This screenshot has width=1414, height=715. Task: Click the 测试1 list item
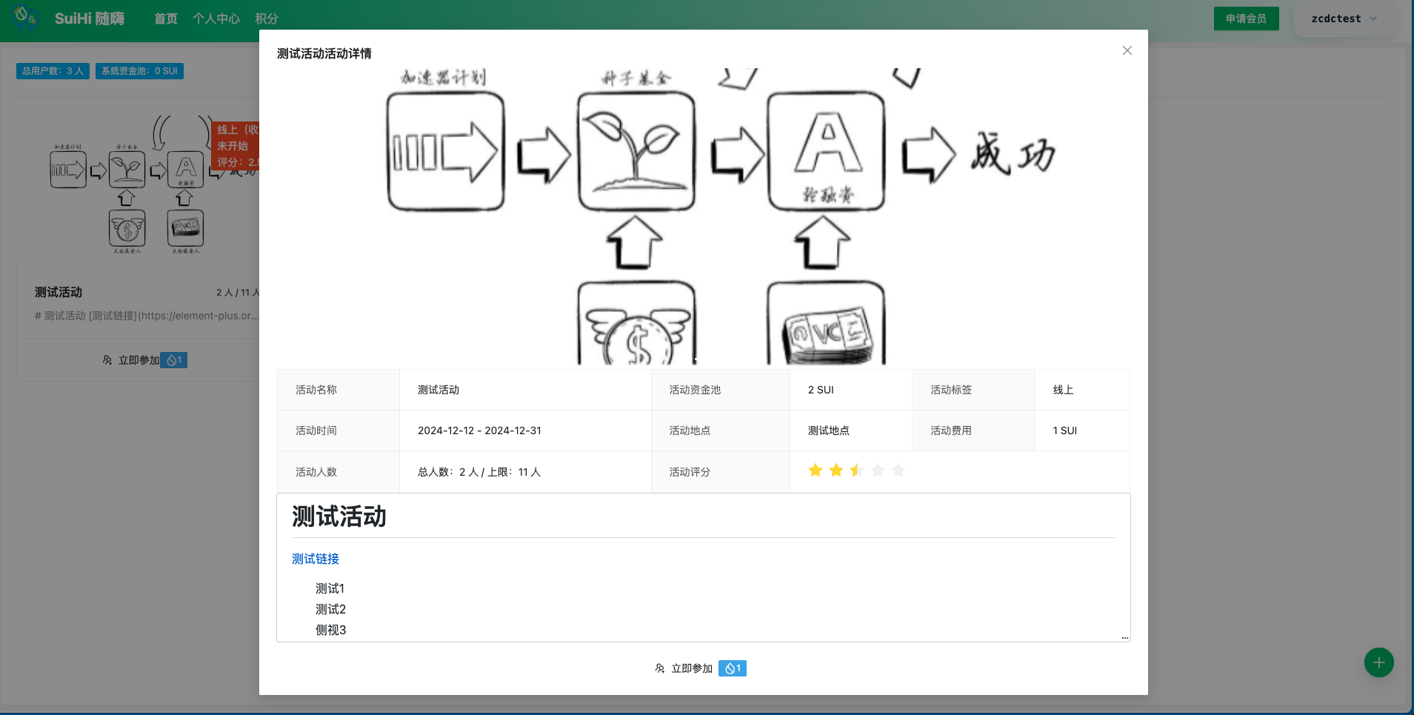coord(330,588)
